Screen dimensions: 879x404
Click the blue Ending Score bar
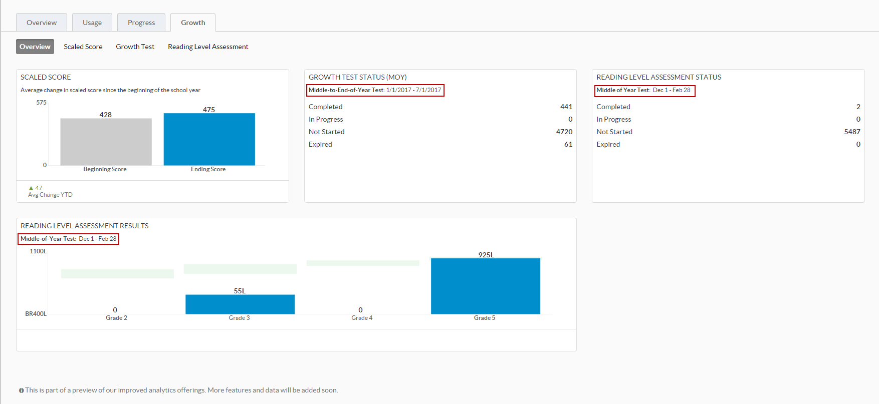coord(209,139)
